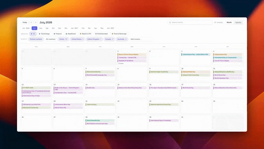This screenshot has width=264, height=149.
Task: Select the All countries chip
Action: point(51,39)
